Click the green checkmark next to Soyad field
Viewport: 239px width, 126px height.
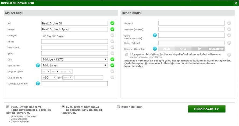tap(112, 29)
